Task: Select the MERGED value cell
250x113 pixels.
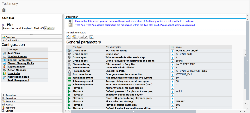Action: (203, 101)
